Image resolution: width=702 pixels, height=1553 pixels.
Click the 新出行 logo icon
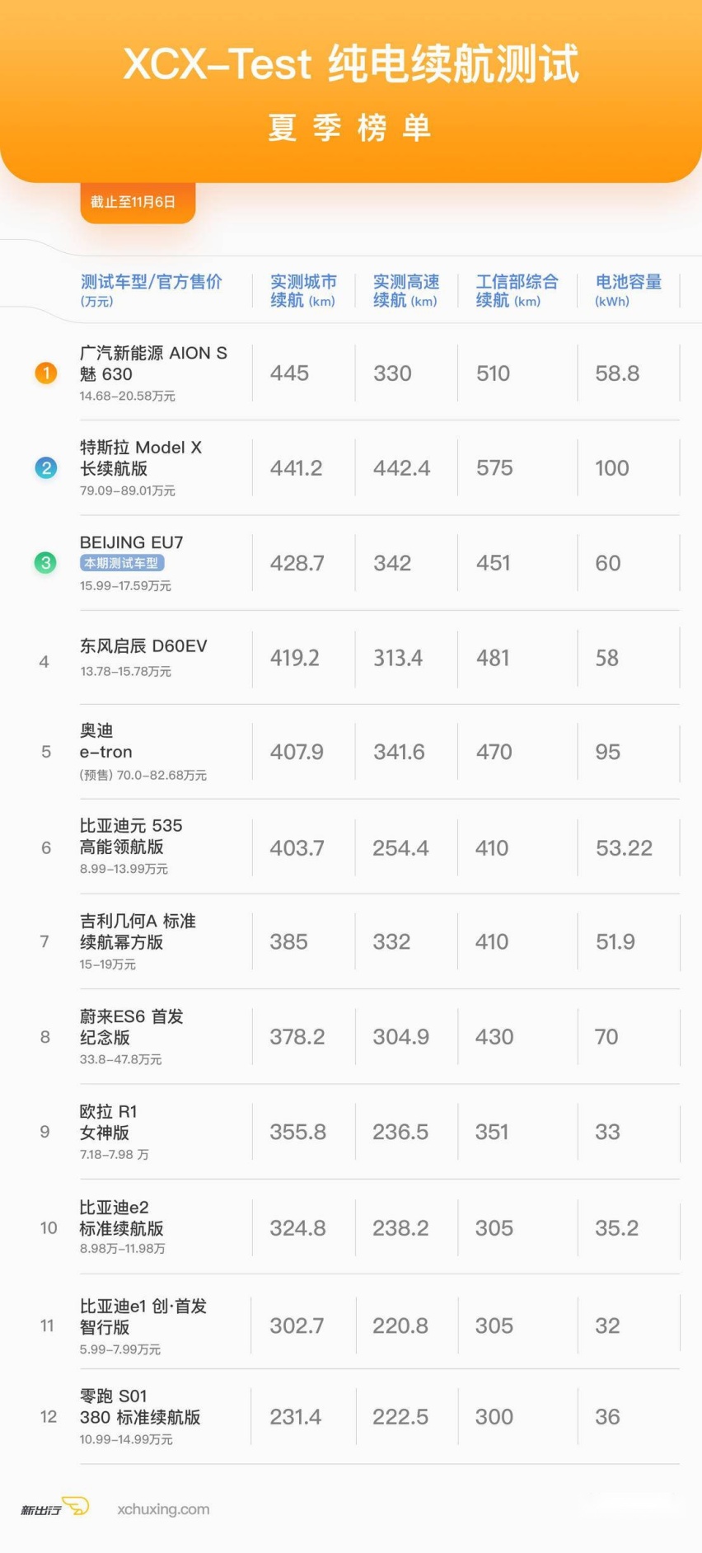click(x=55, y=1508)
